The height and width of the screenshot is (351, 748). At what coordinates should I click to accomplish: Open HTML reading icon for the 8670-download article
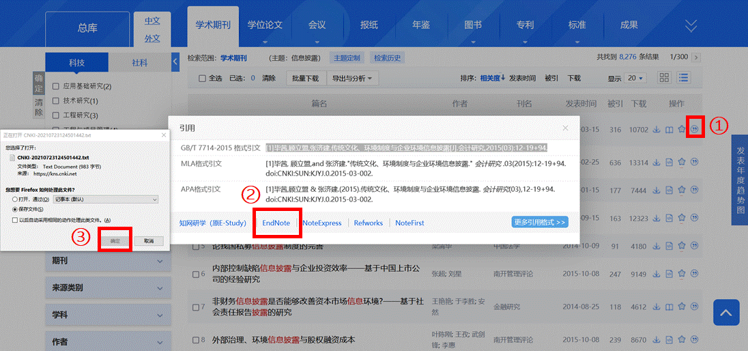[x=669, y=339]
